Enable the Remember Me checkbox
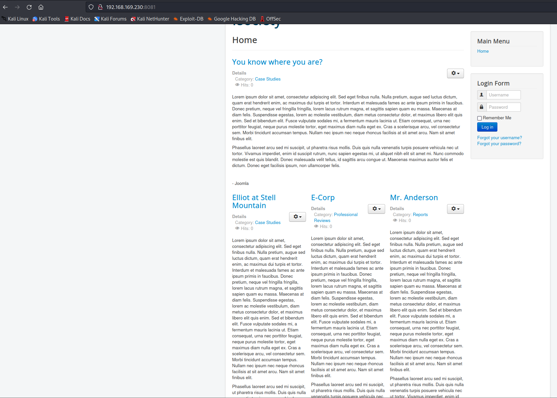 pos(480,118)
